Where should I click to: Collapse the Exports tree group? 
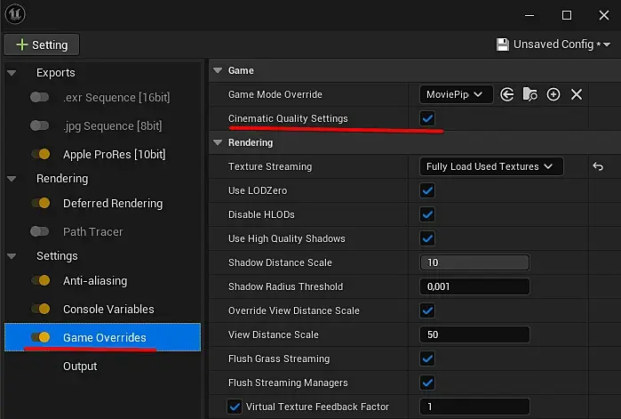coord(12,73)
